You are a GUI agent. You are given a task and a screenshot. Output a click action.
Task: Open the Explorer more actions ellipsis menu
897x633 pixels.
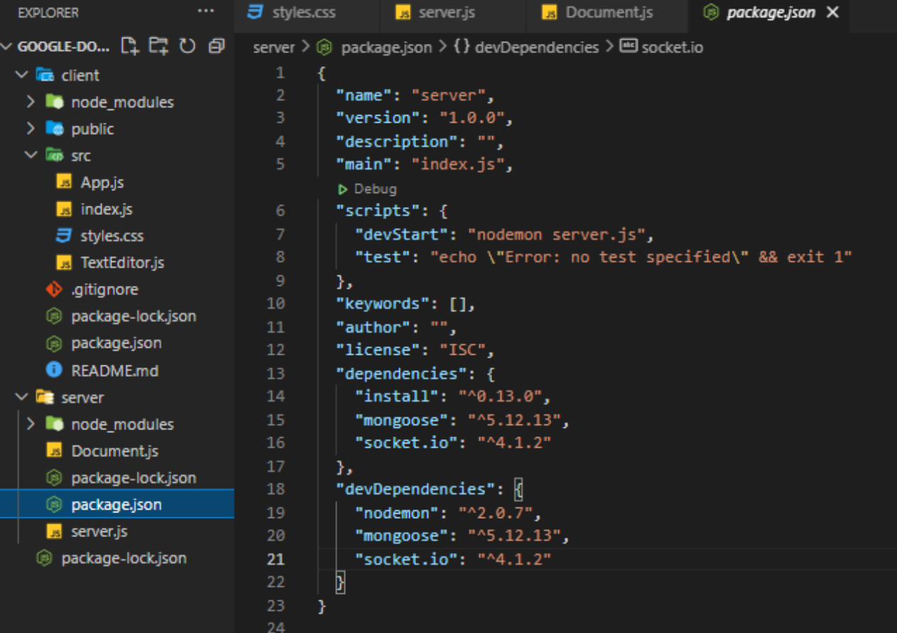(x=206, y=12)
